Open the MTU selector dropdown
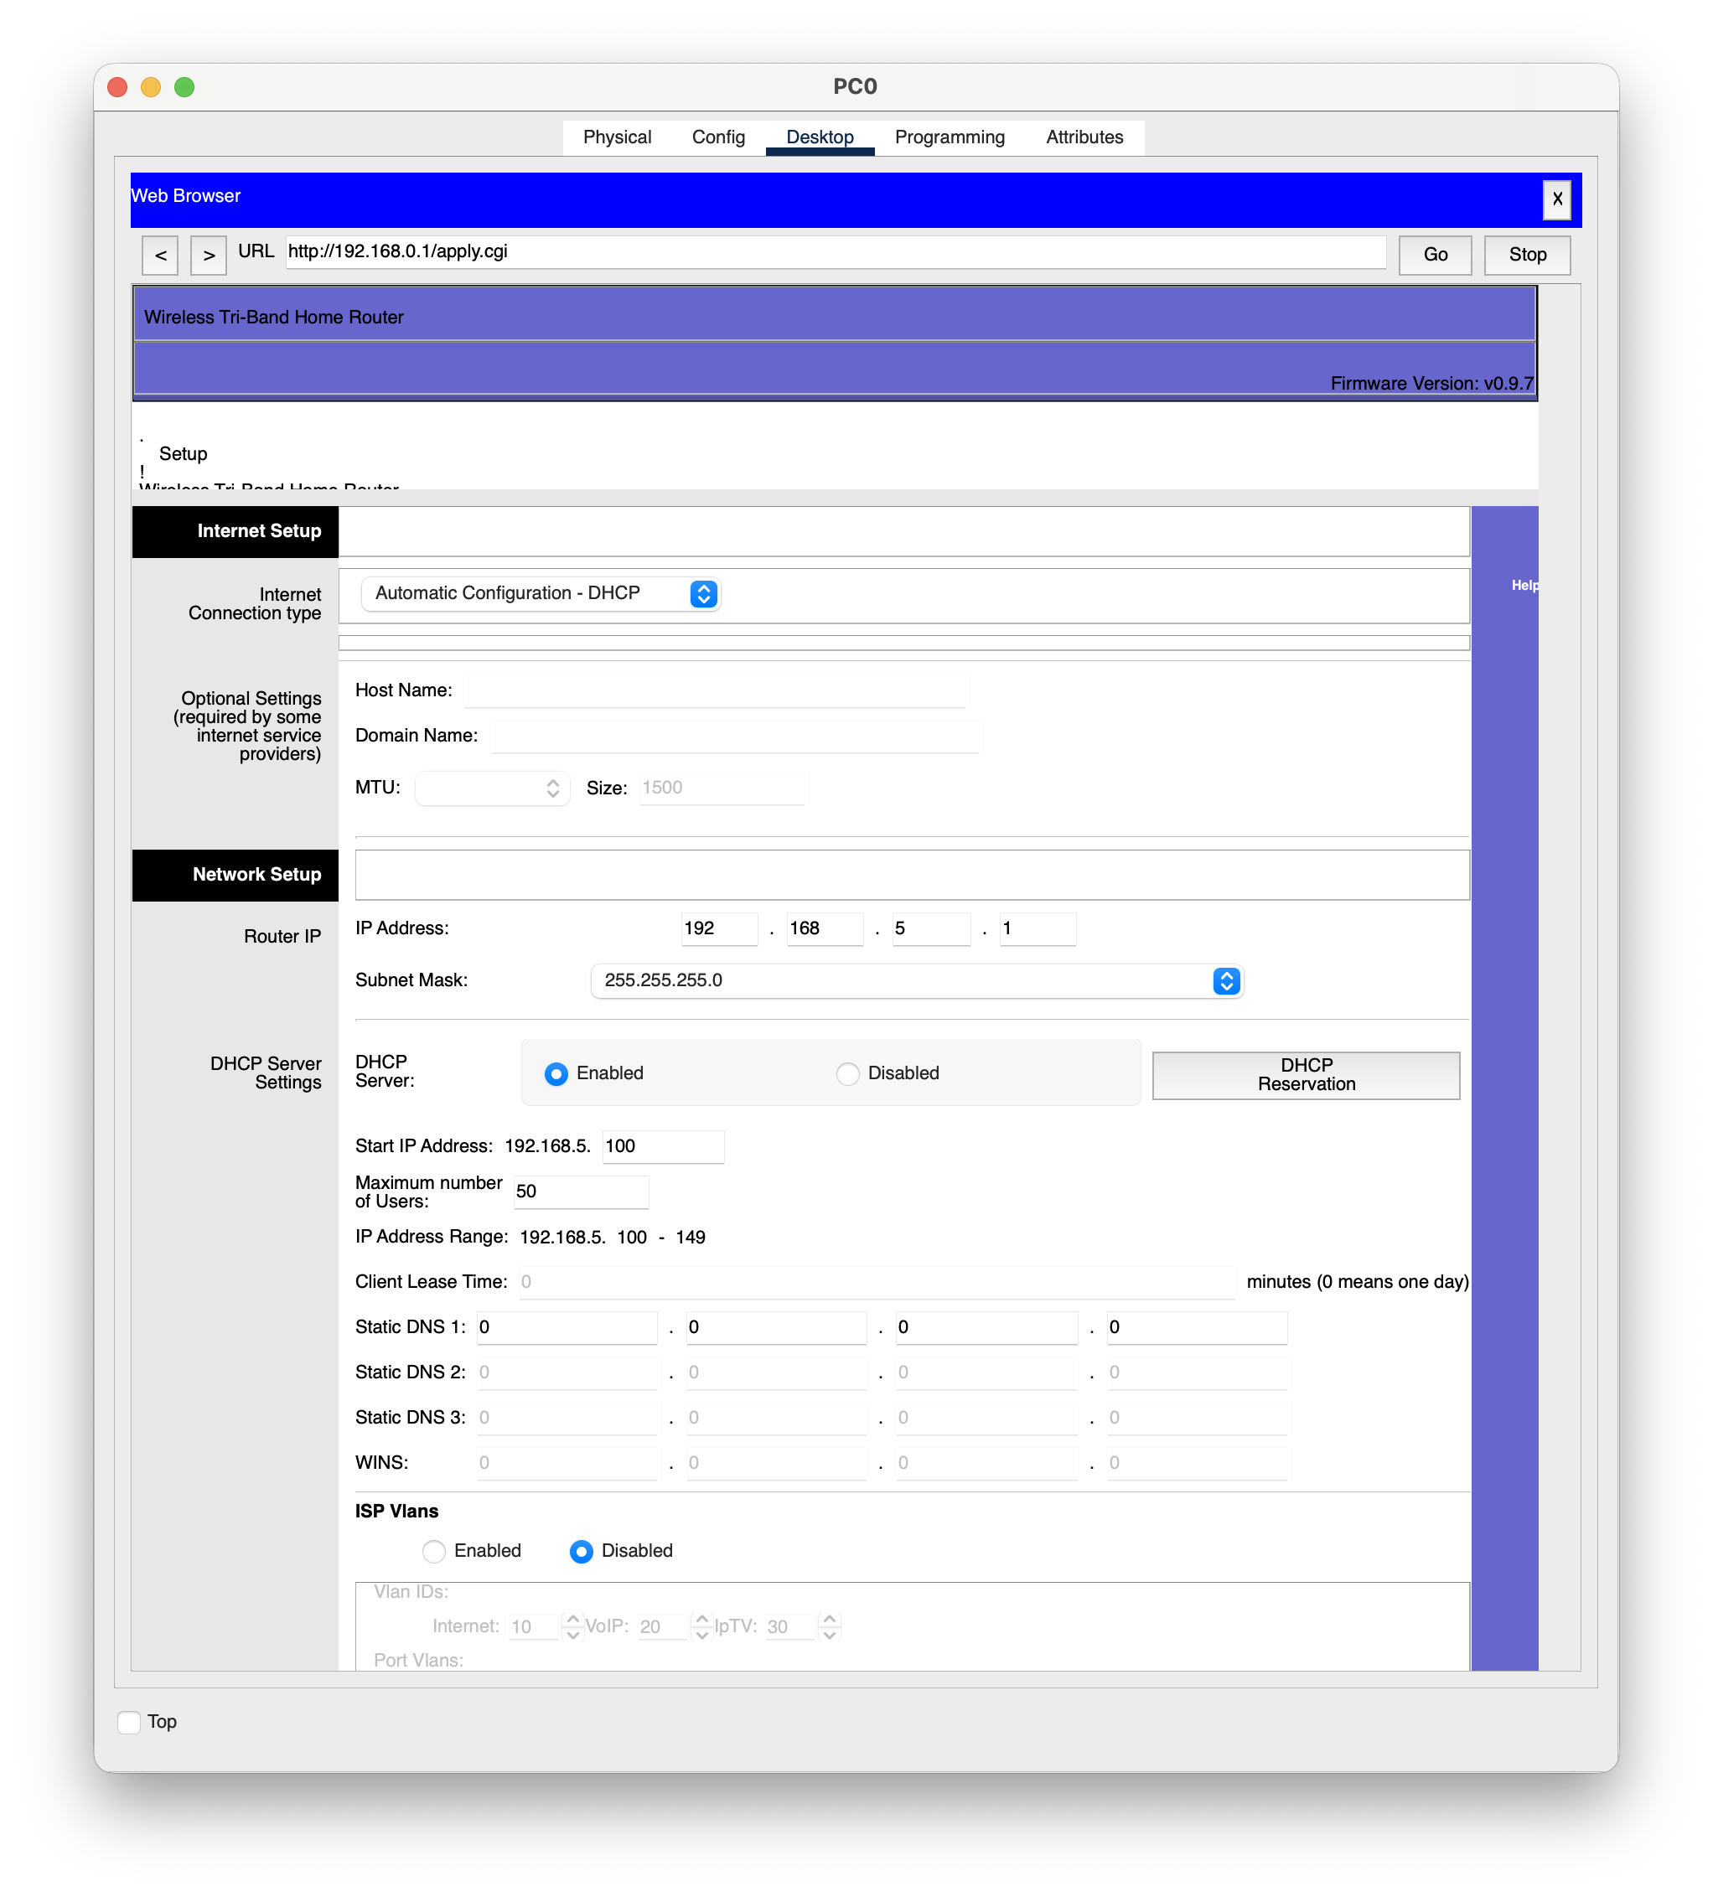This screenshot has height=1897, width=1713. [x=492, y=788]
